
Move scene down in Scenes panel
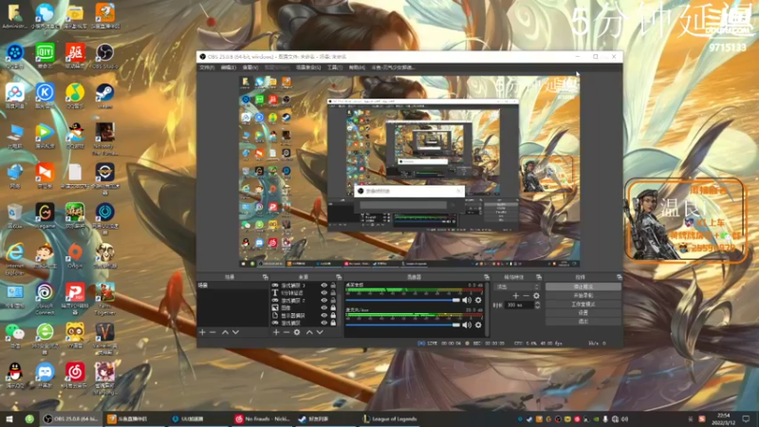235,333
